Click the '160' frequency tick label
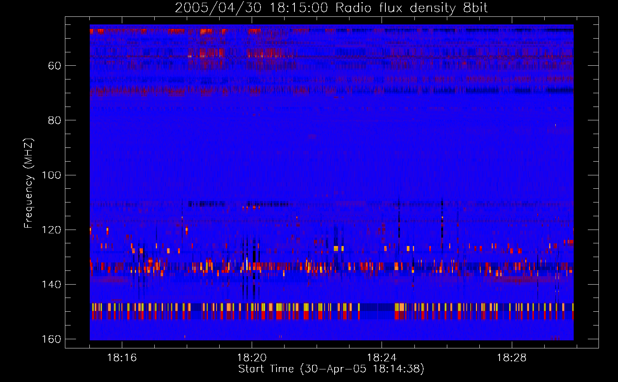 [x=51, y=339]
